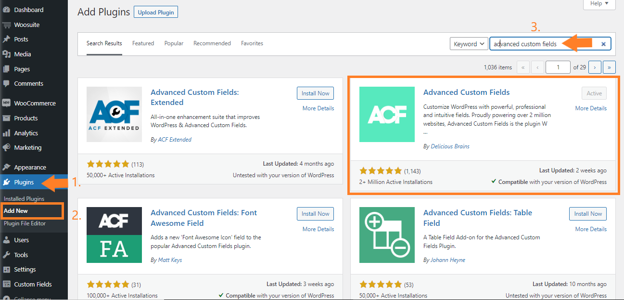Switch to the Popular tab
This screenshot has width=624, height=300.
click(174, 43)
